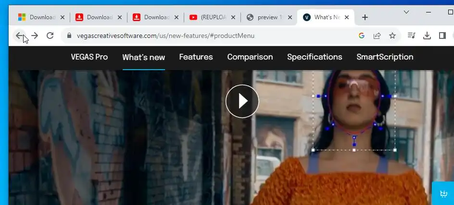Screen dimensions: 454x205
Task: Close the YouTube (REUPLOA tab
Action: coord(233,17)
